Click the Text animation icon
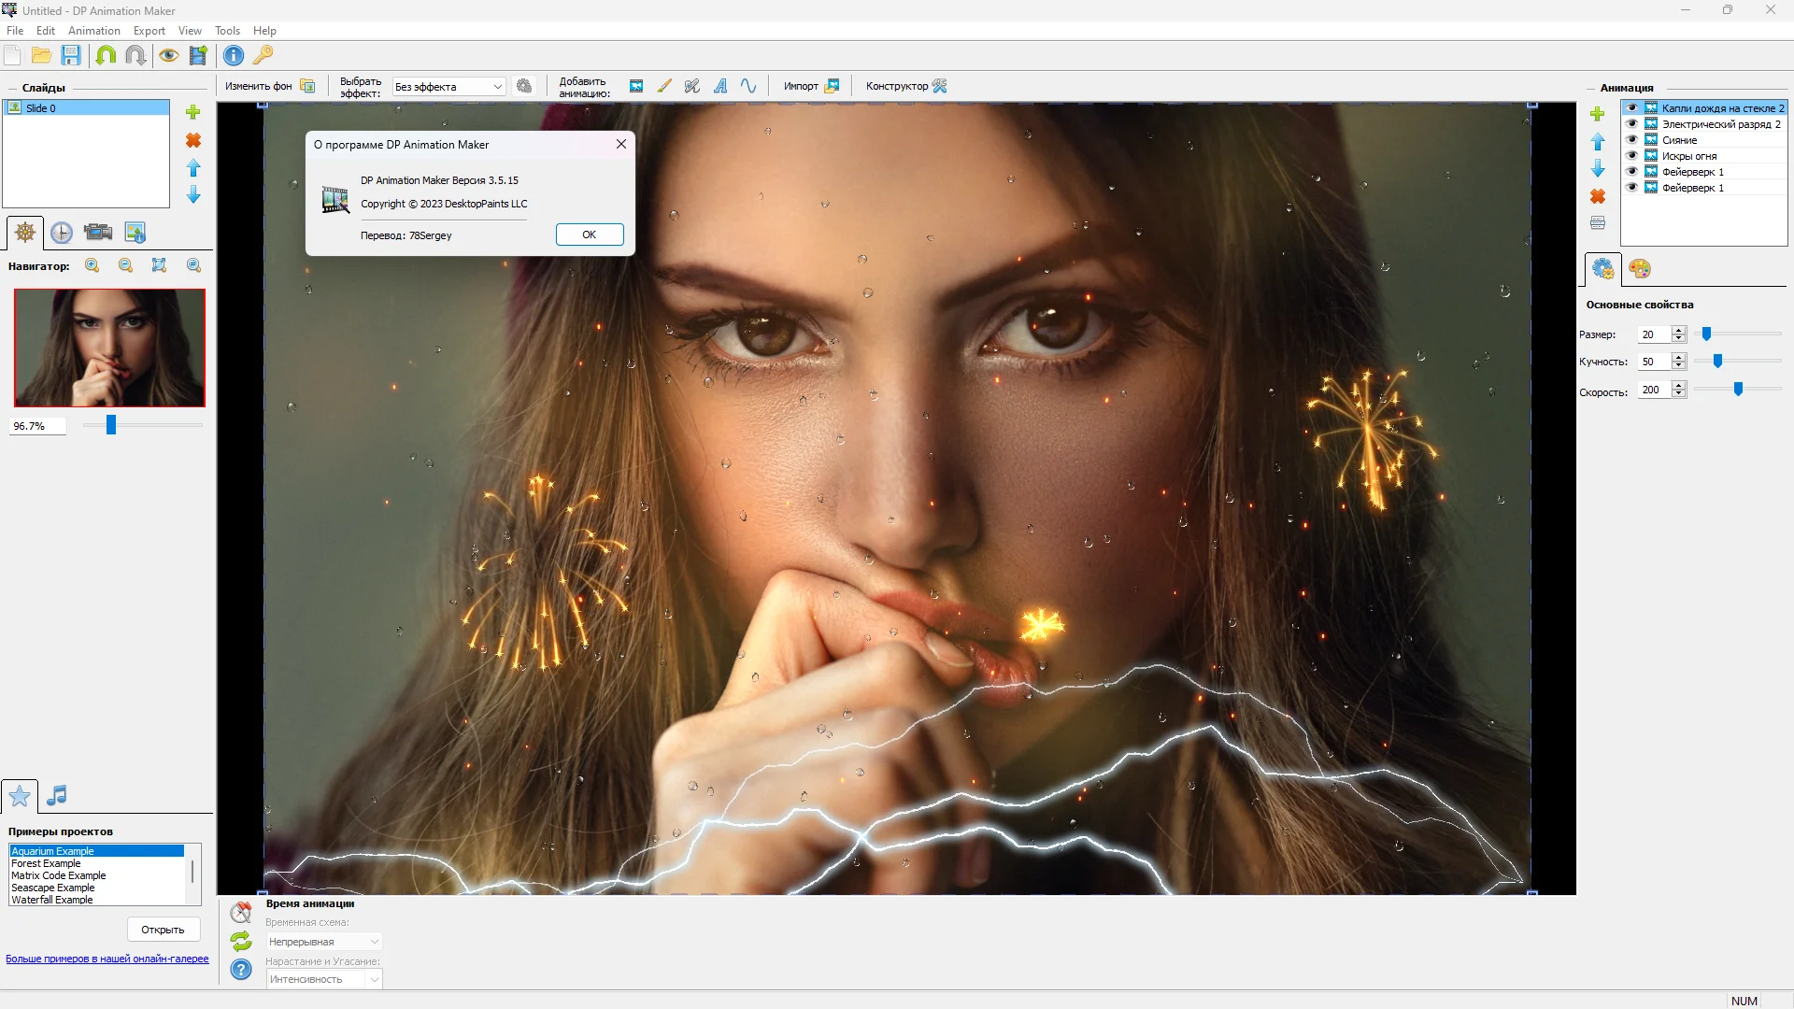This screenshot has height=1009, width=1794. tap(720, 86)
